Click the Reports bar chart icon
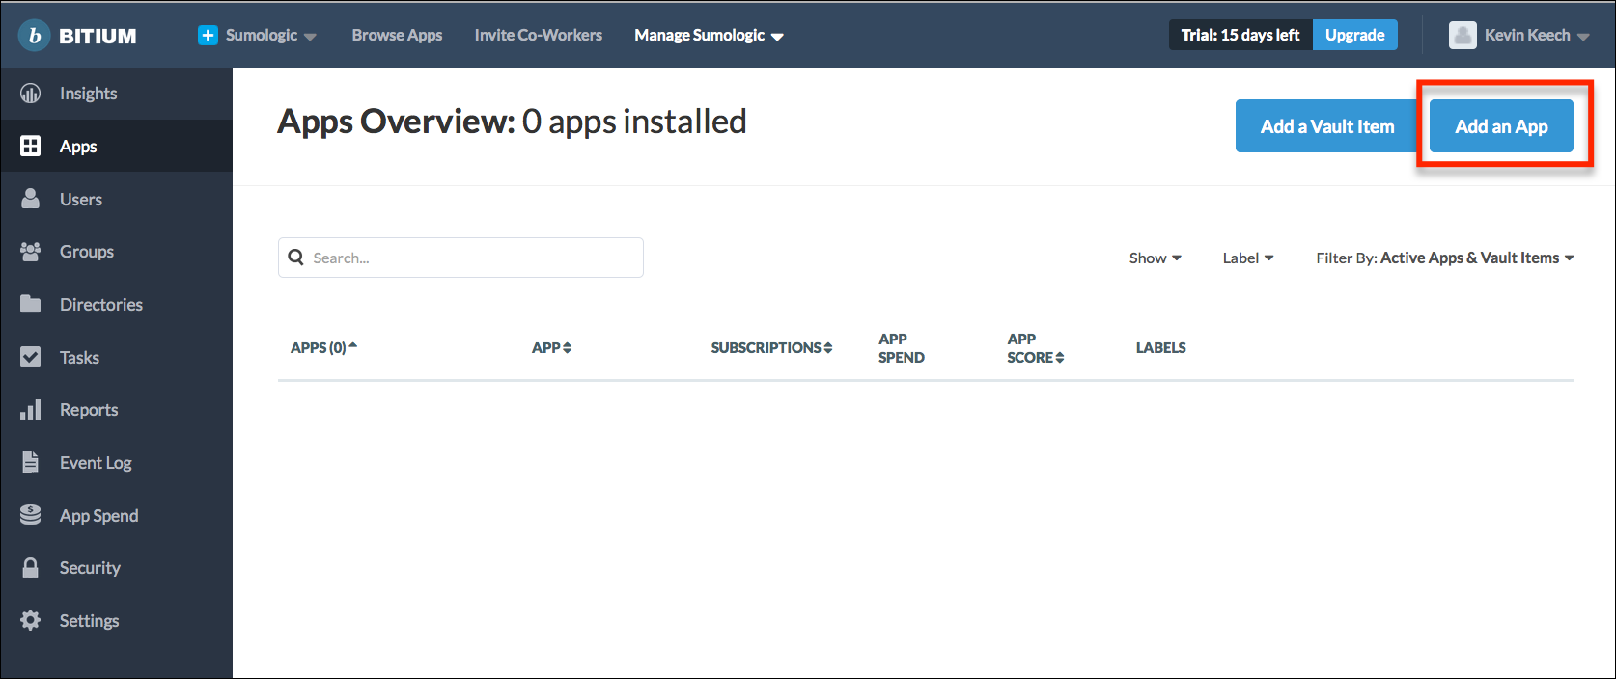Image resolution: width=1616 pixels, height=679 pixels. [31, 410]
